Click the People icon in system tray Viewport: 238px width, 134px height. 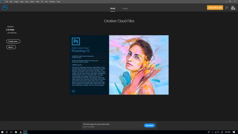click(x=209, y=132)
